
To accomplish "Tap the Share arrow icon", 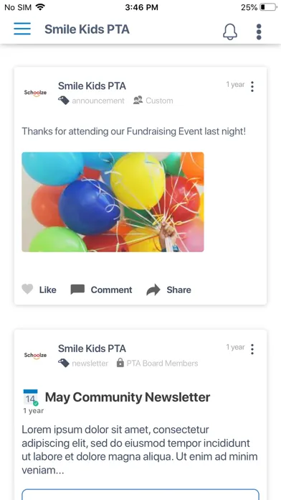I will point(153,290).
